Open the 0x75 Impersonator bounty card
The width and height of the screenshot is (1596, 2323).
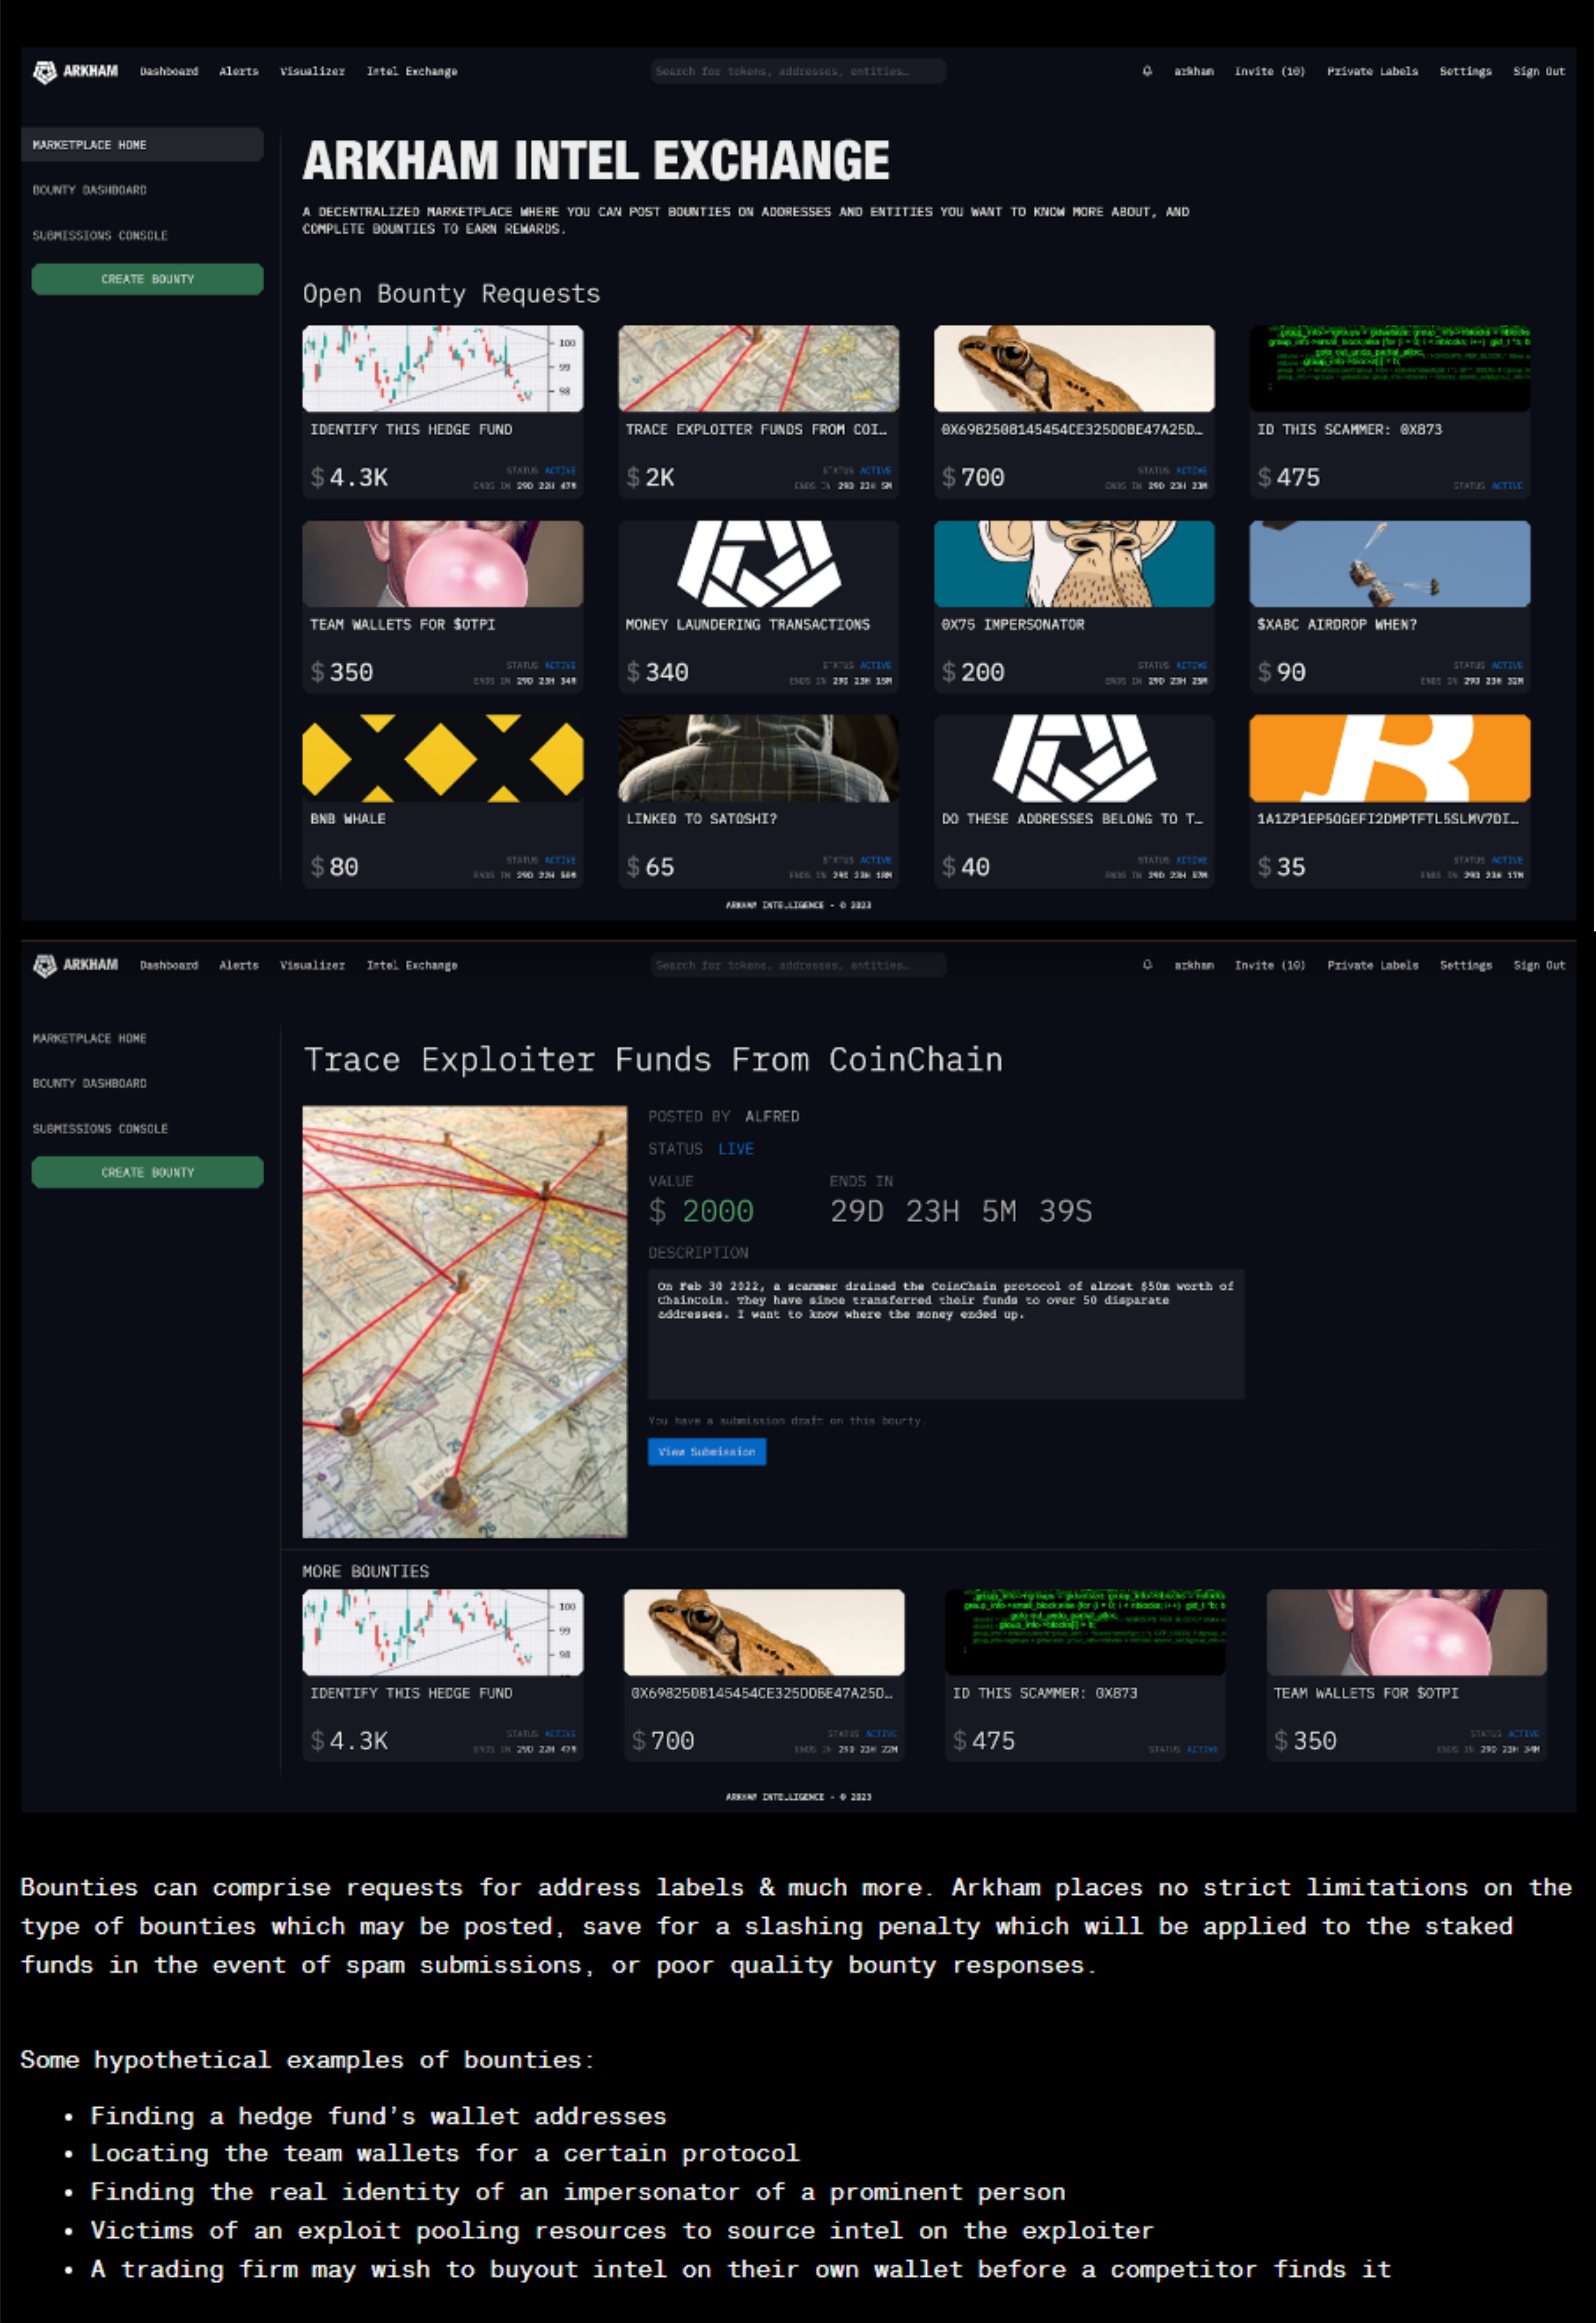point(1075,606)
